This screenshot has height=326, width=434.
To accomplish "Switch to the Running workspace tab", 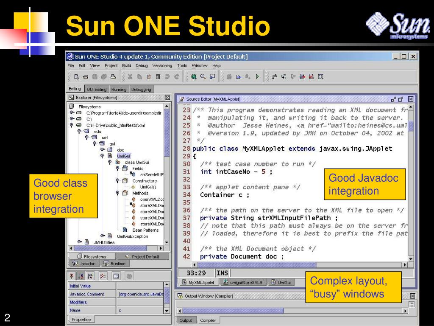I will [119, 89].
